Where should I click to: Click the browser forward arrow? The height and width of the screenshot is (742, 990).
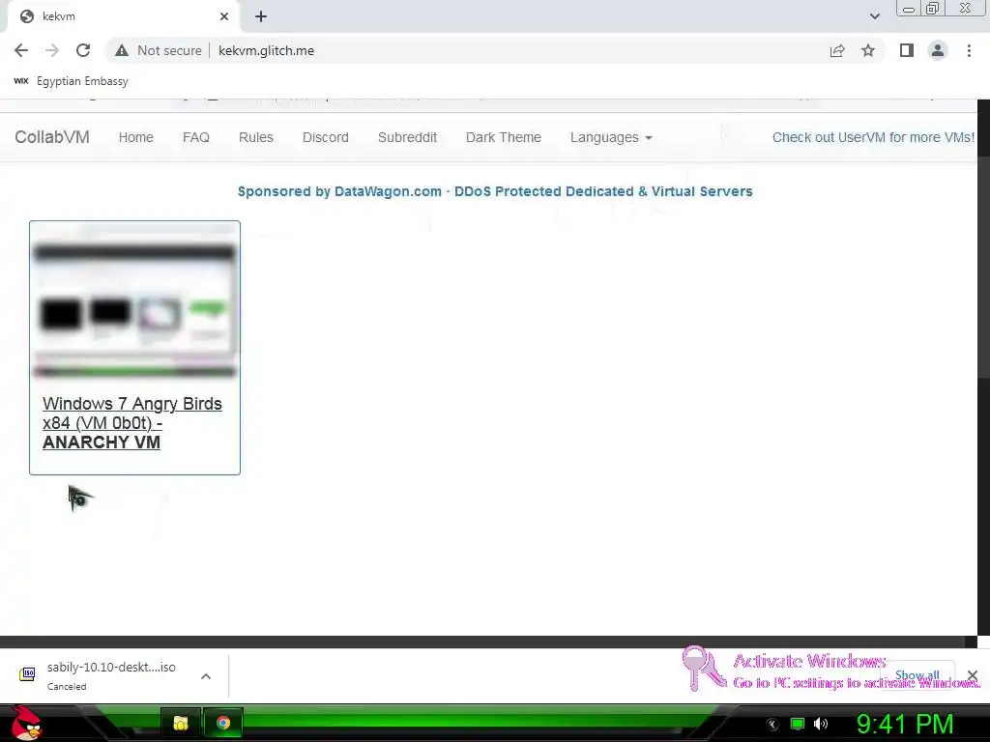click(52, 50)
